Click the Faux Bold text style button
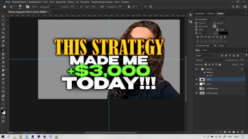248x139 pixels. tap(198, 37)
